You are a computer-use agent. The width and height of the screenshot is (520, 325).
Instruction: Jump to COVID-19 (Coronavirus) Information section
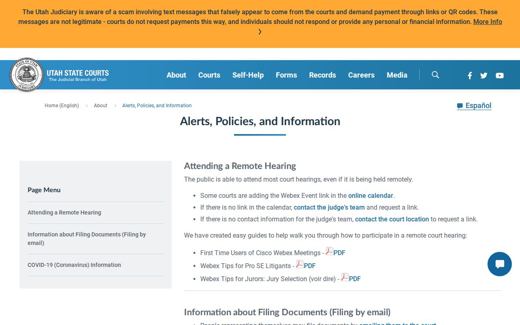pos(74,265)
